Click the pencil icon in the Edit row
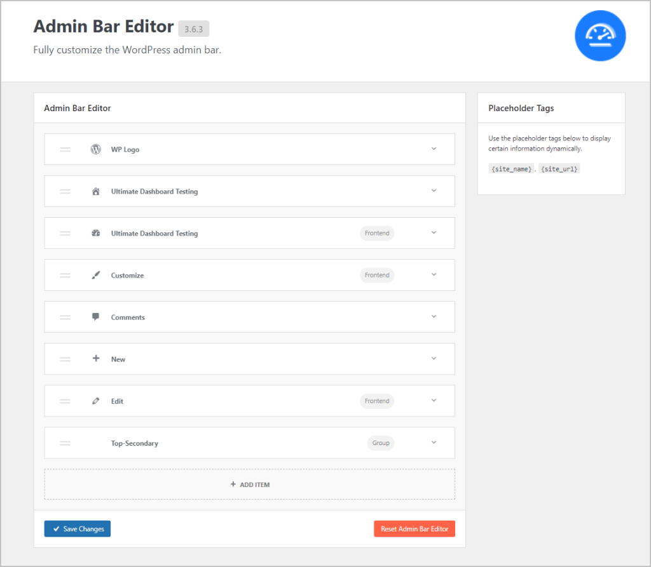 pyautogui.click(x=95, y=401)
